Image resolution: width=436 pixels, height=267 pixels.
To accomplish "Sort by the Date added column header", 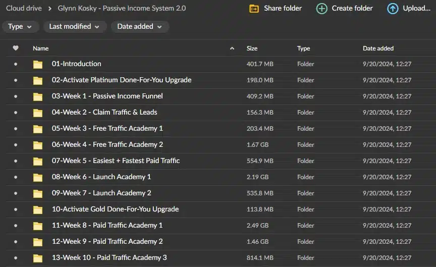I will [378, 48].
